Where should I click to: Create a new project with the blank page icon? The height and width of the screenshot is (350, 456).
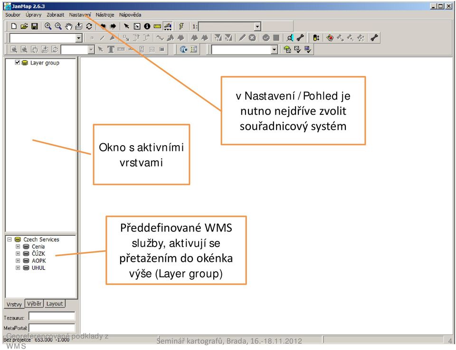tap(14, 26)
